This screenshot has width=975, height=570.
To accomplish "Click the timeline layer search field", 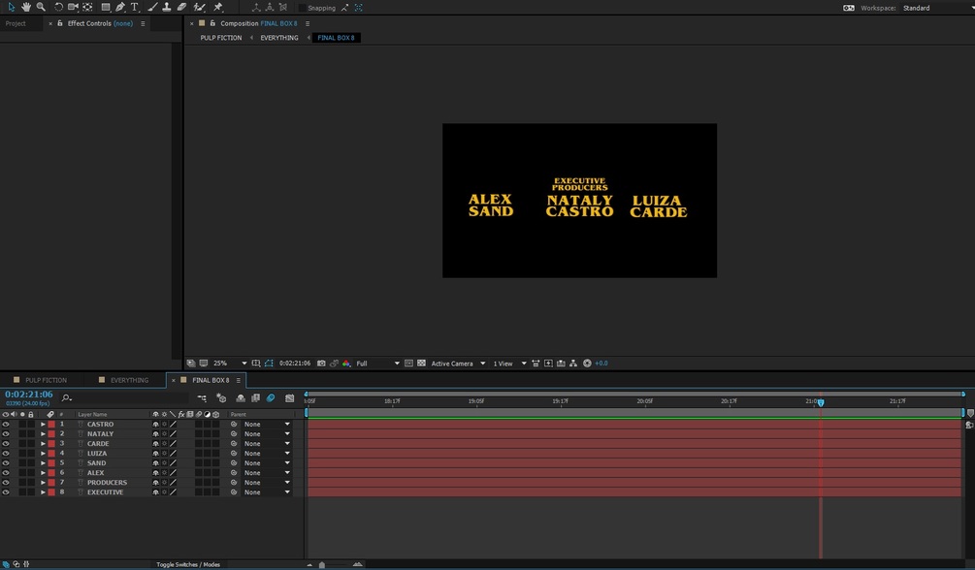I will coord(124,397).
